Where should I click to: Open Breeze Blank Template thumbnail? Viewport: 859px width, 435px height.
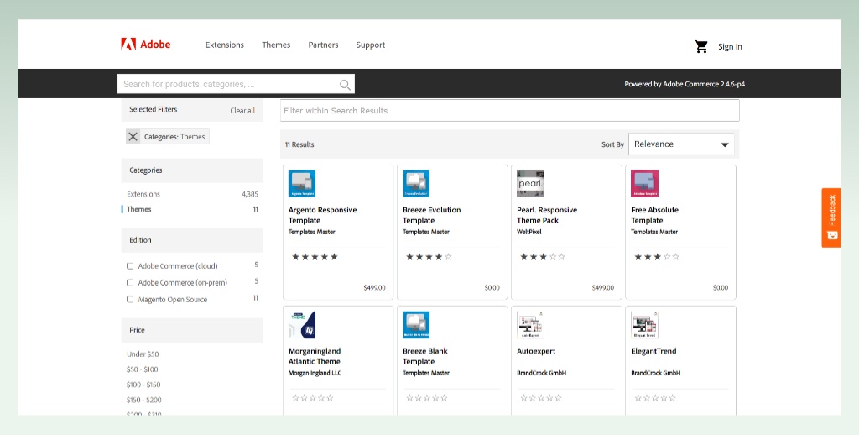(x=416, y=325)
